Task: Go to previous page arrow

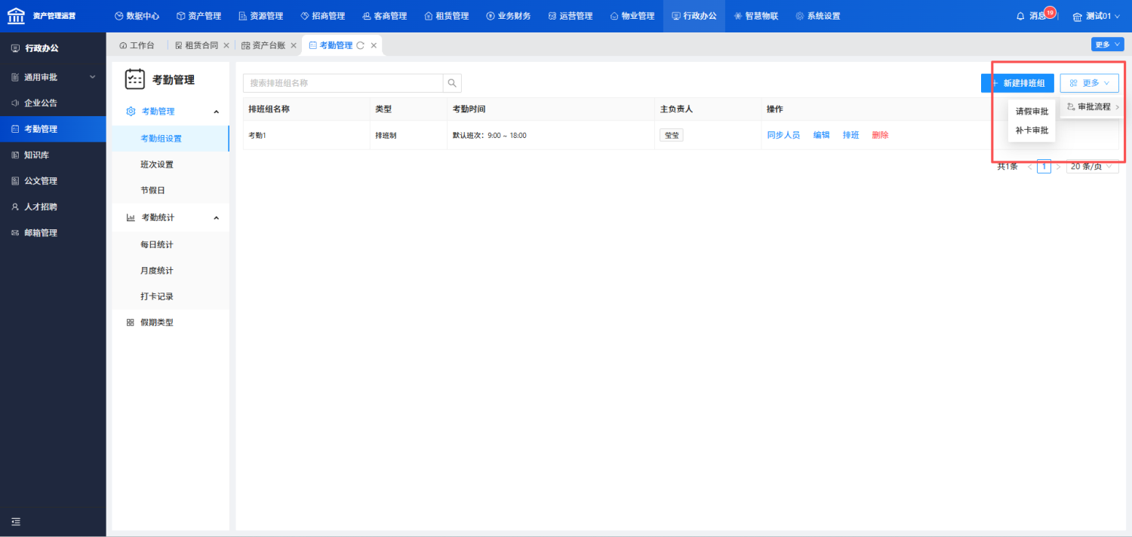Action: [x=1030, y=167]
